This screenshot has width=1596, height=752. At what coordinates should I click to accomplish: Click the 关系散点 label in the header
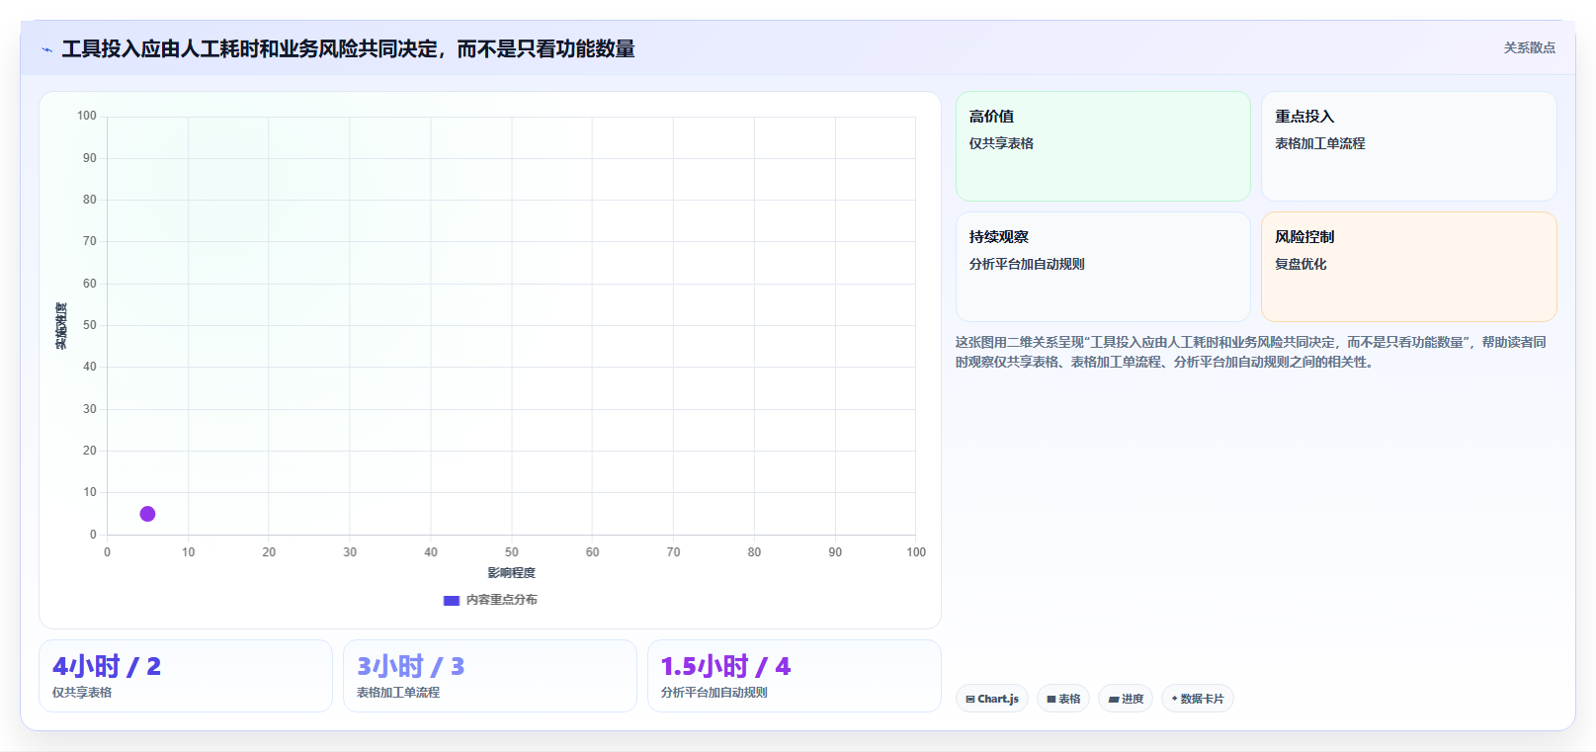tap(1530, 47)
